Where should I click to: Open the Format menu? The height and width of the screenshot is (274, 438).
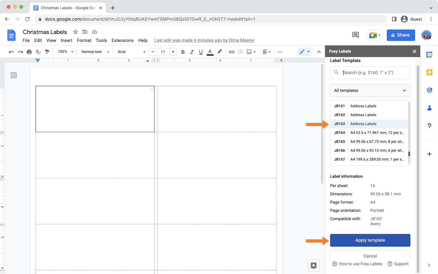(84, 40)
